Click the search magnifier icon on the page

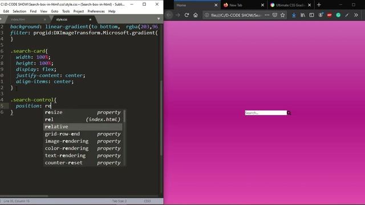[x=289, y=113]
